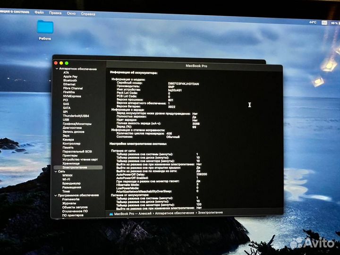Select Ethernet in the sidebar
The height and width of the screenshot is (255, 340).
pyautogui.click(x=69, y=85)
